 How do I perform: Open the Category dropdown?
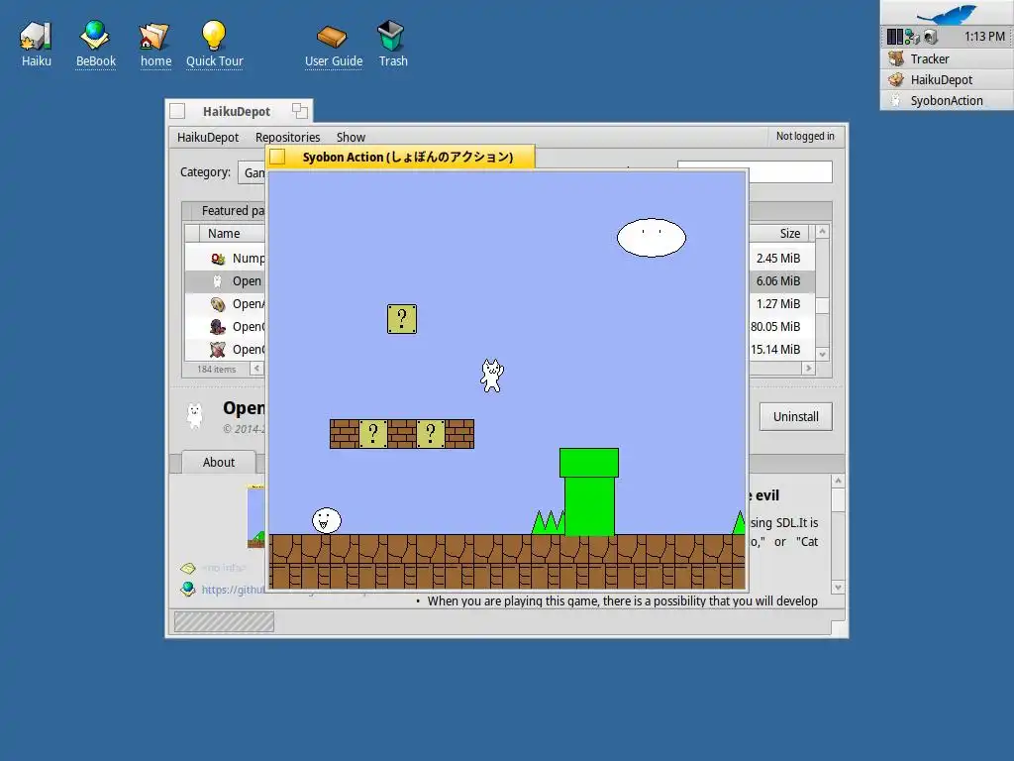click(253, 172)
